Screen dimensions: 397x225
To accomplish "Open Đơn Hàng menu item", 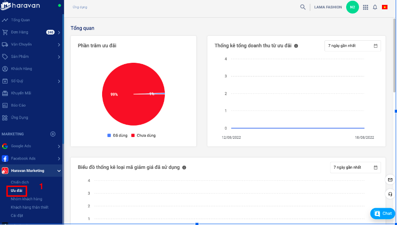I will [19, 32].
